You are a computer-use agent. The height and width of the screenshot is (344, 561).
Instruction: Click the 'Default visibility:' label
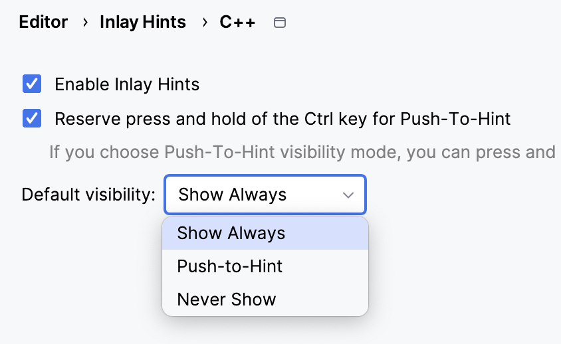(88, 195)
